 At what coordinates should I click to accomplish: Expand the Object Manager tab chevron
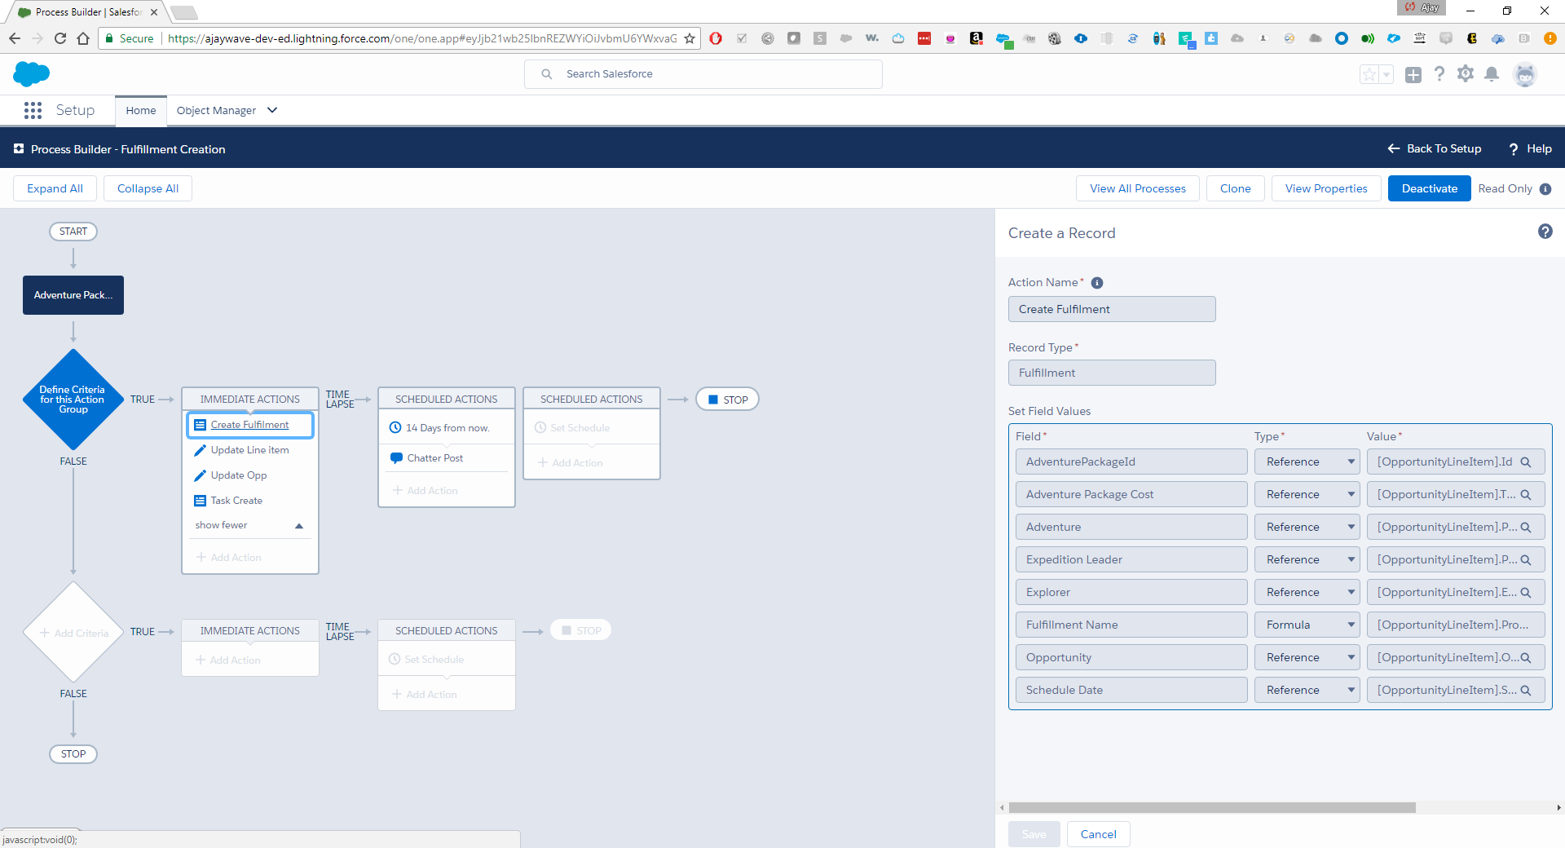(x=272, y=110)
